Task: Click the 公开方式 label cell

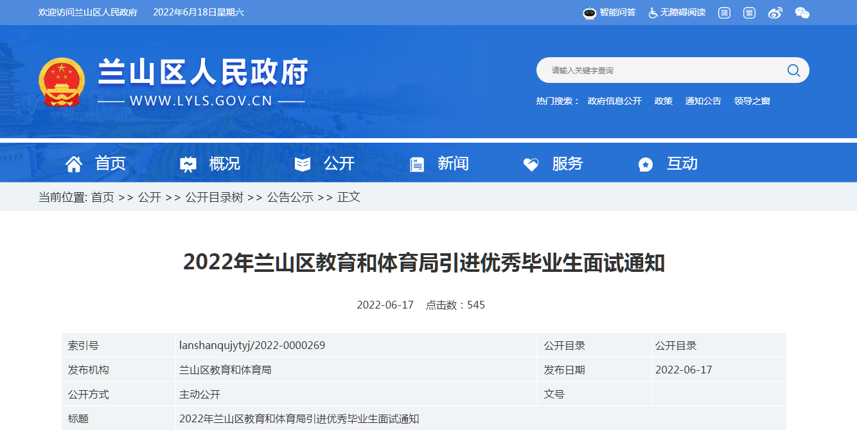Action: 89,394
